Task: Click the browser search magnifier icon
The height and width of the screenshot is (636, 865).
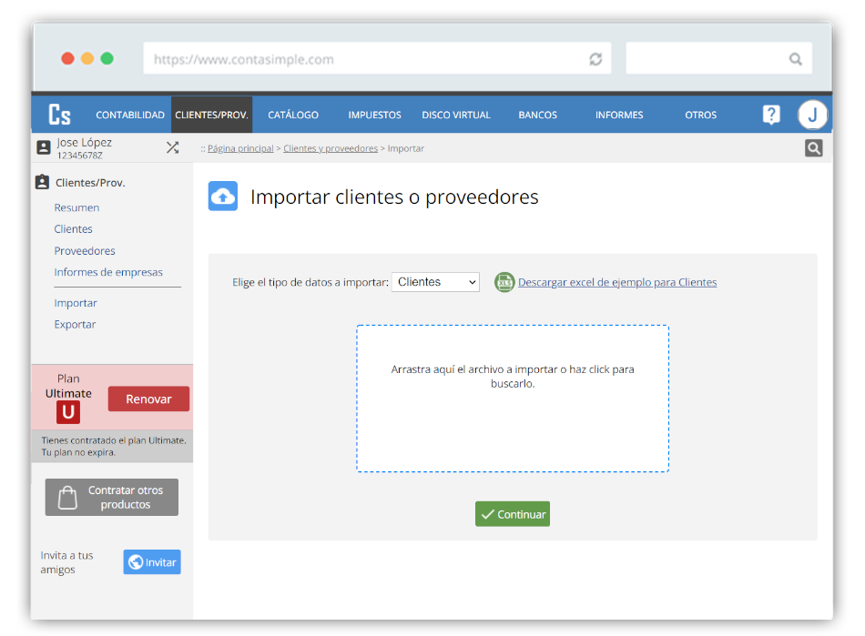Action: [x=795, y=59]
